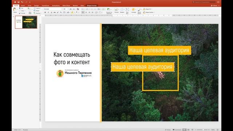Click the 'Как совмещать фото и контент' title
The width and height of the screenshot is (233, 131).
click(72, 58)
